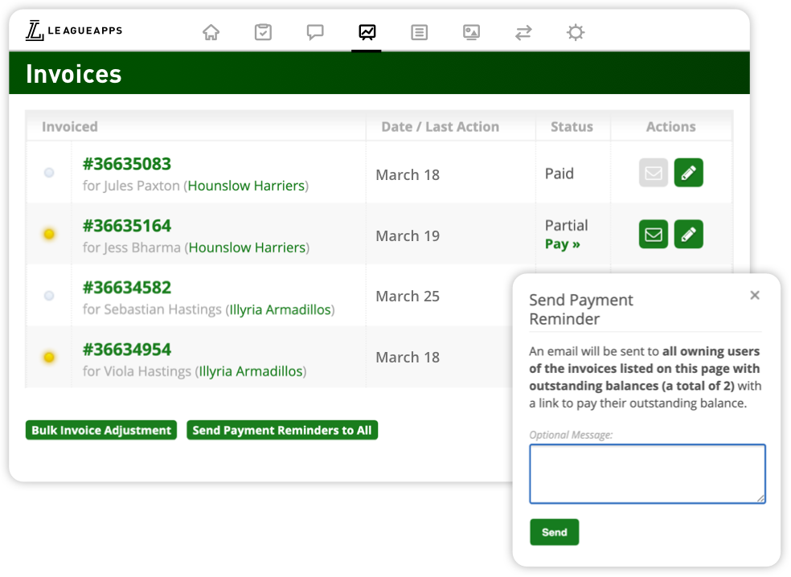Open the LeagueApps logo home link
This screenshot has width=791, height=577.
74,31
